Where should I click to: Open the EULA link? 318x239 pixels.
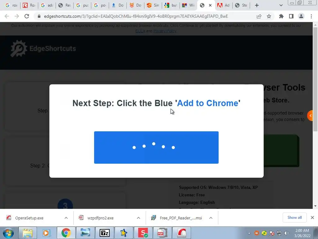(x=140, y=31)
